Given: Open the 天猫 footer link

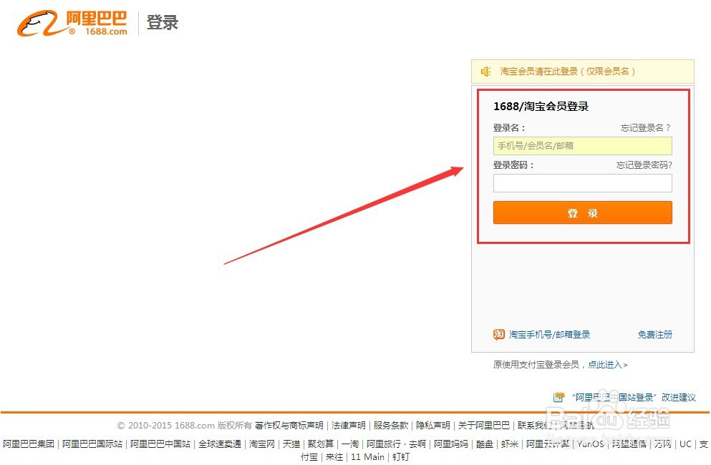Looking at the screenshot, I should (x=291, y=444).
